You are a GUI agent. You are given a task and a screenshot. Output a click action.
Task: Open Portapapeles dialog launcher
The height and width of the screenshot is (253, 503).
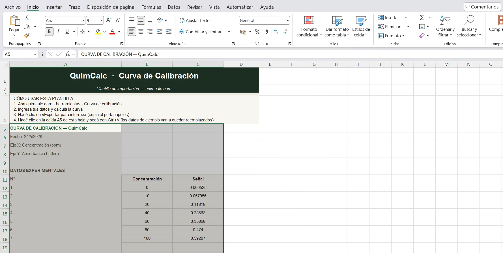(39, 44)
